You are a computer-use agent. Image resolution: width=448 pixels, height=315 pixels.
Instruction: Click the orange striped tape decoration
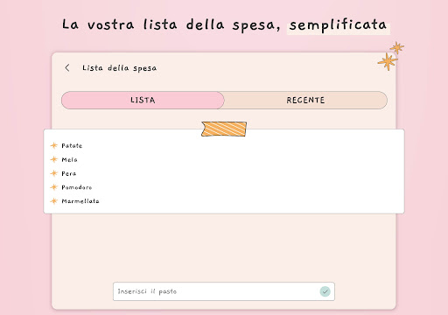224,129
